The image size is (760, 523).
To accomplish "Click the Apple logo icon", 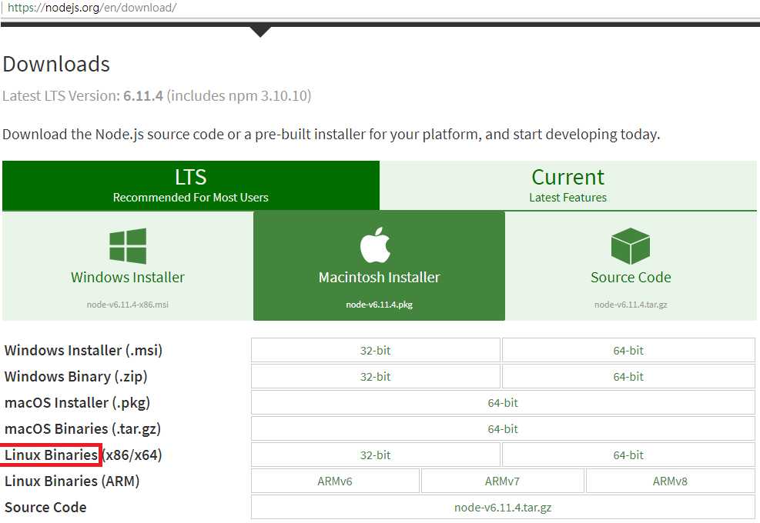I will (x=375, y=245).
